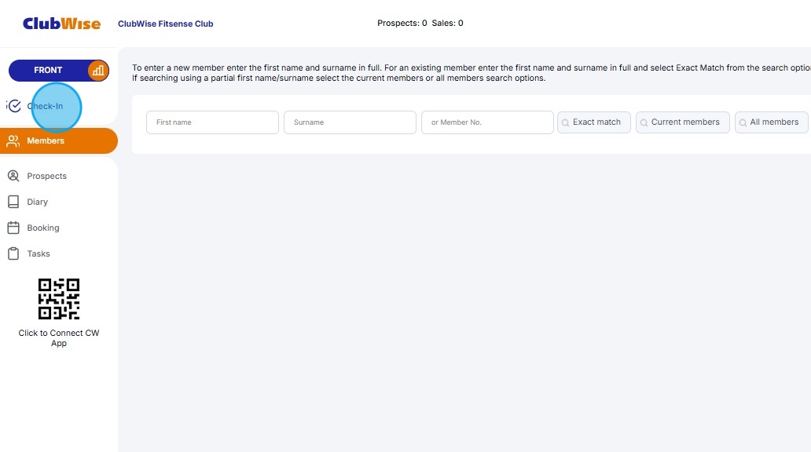Focus the Surname field

350,122
